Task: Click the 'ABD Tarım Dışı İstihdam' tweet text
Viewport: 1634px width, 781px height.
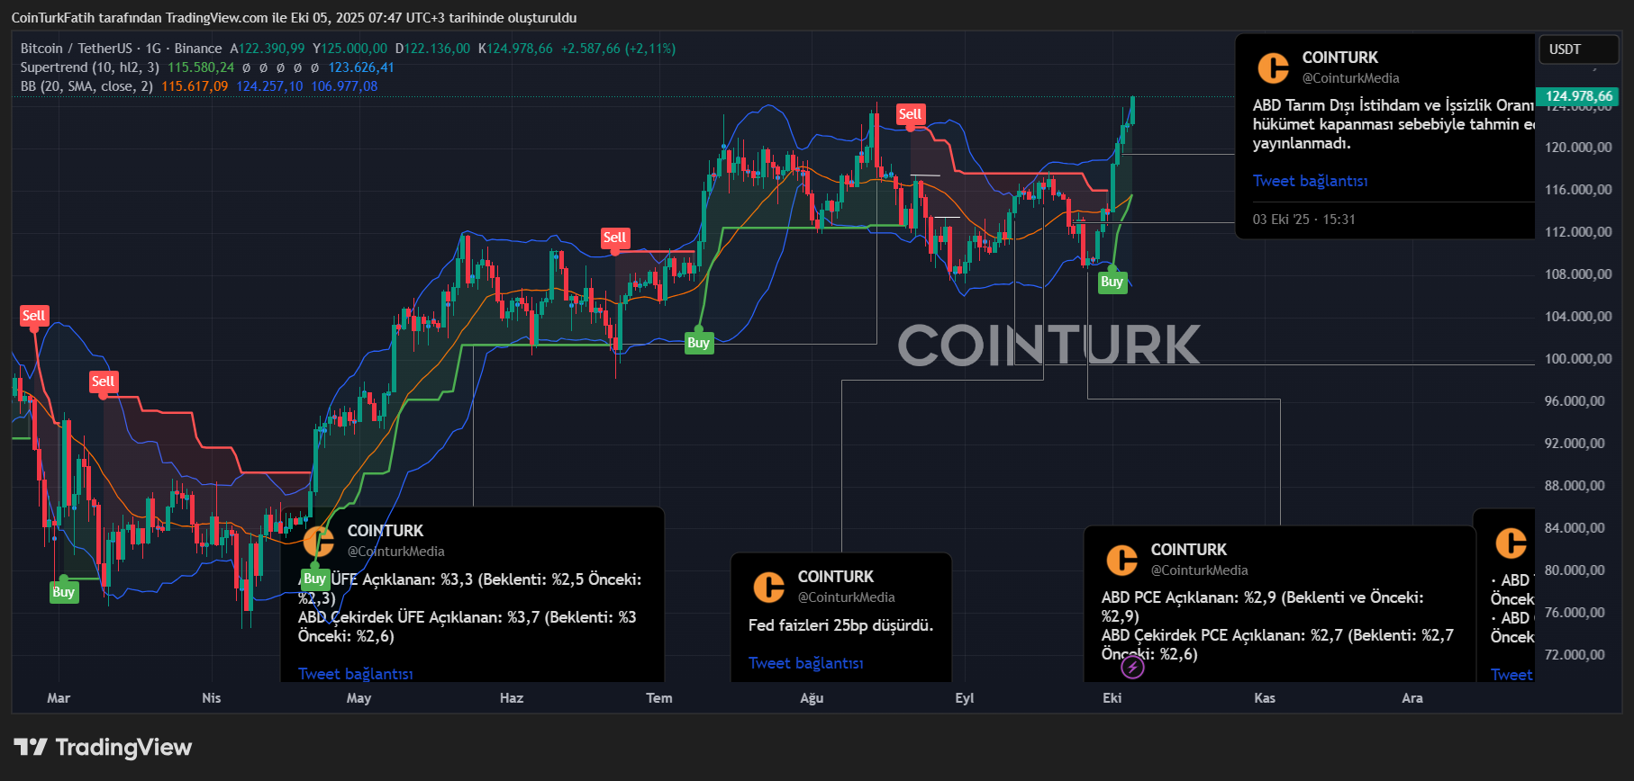Action: pyautogui.click(x=1393, y=124)
